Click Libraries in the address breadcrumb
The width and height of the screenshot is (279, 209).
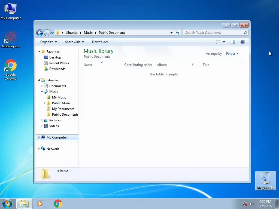[72, 33]
